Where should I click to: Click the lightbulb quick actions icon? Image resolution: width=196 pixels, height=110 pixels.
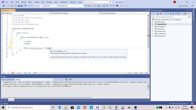(9, 48)
